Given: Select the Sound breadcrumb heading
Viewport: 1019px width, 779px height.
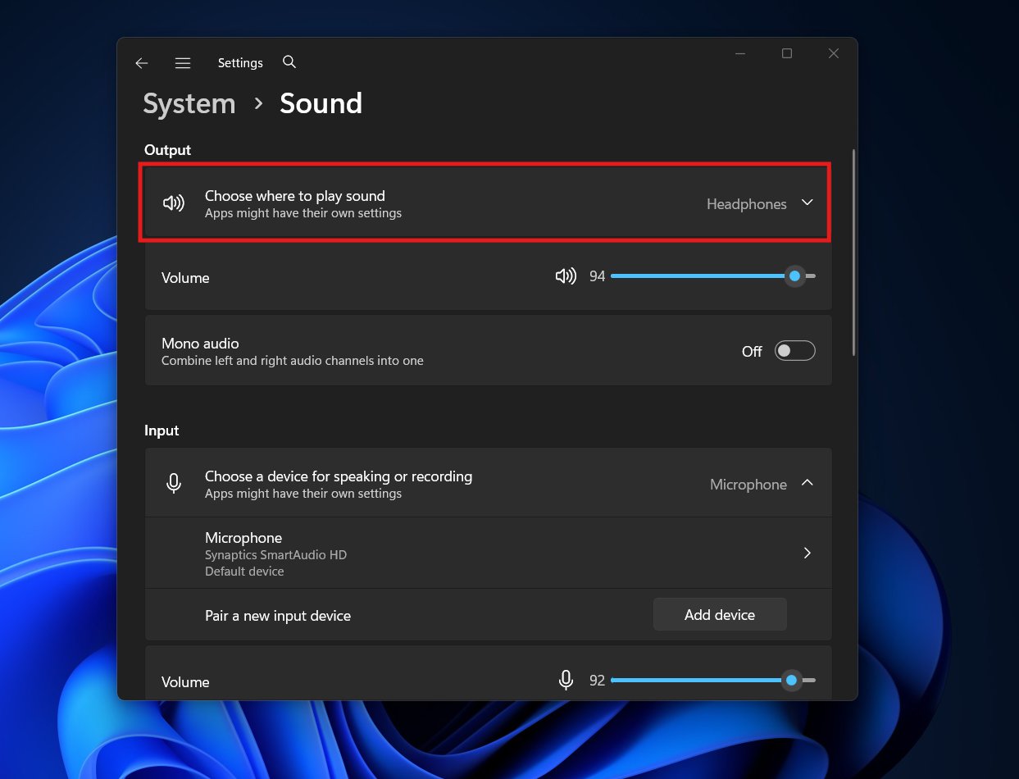Looking at the screenshot, I should pyautogui.click(x=321, y=103).
